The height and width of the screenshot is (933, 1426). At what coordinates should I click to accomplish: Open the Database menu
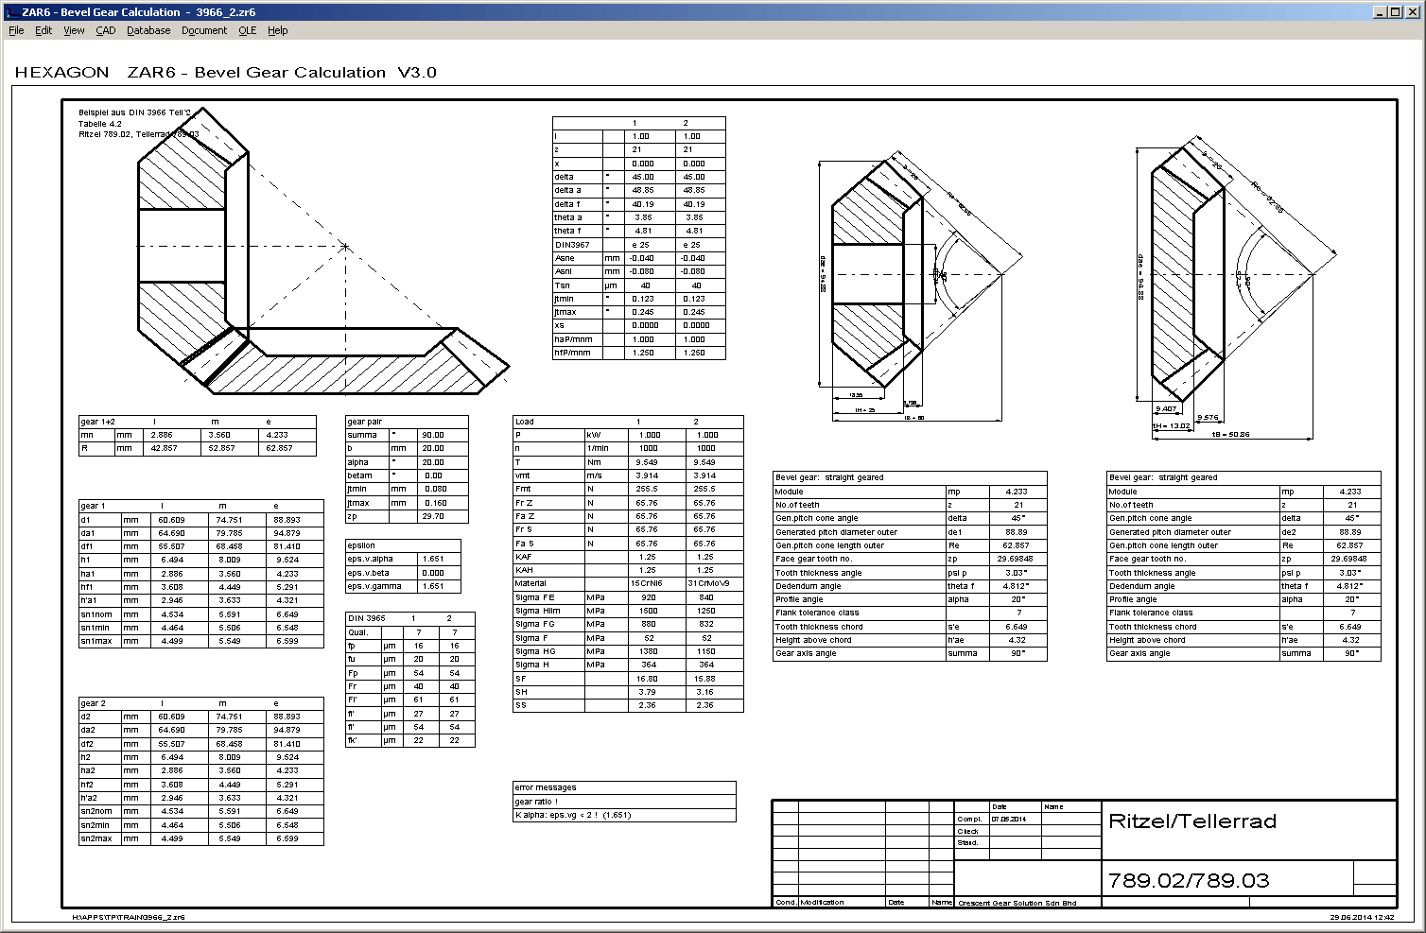[x=148, y=30]
